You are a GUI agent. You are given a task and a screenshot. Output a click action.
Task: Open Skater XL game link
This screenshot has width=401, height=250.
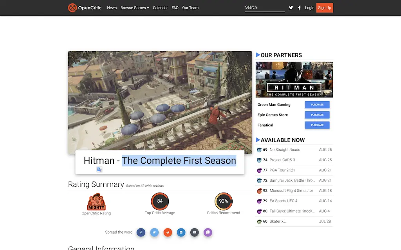(x=278, y=221)
